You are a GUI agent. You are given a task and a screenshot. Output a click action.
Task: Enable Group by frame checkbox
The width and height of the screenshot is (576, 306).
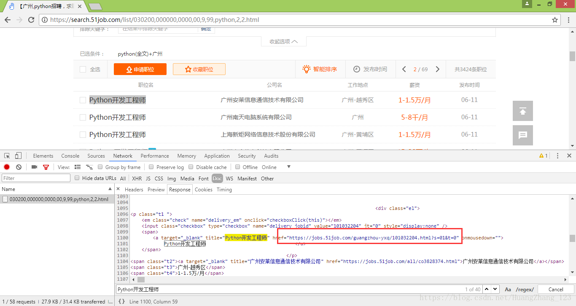(x=100, y=167)
